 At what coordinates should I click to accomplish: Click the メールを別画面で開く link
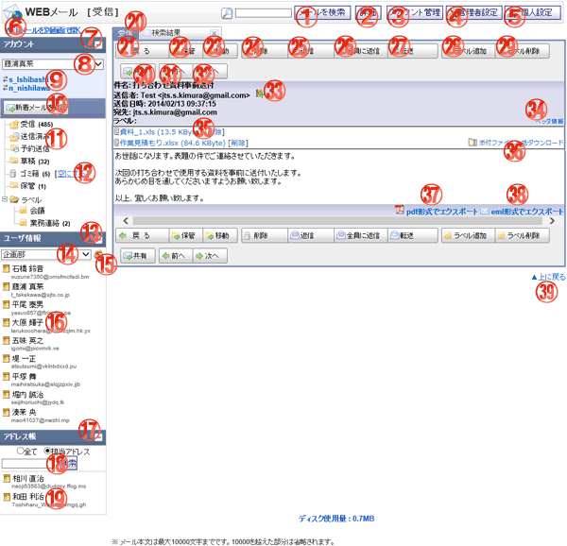click(43, 30)
